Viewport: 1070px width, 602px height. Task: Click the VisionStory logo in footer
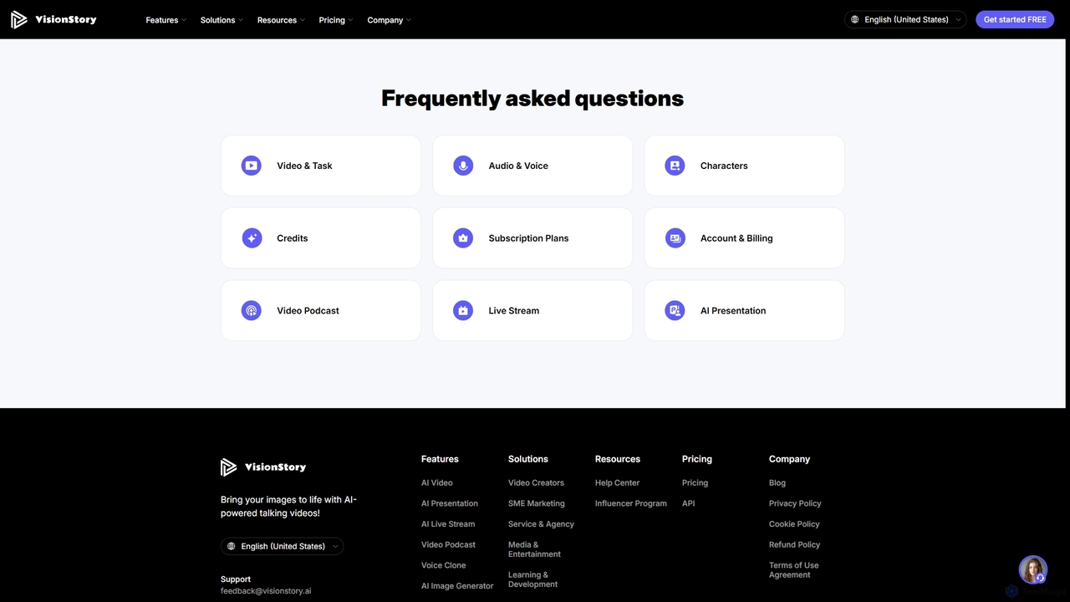(263, 467)
